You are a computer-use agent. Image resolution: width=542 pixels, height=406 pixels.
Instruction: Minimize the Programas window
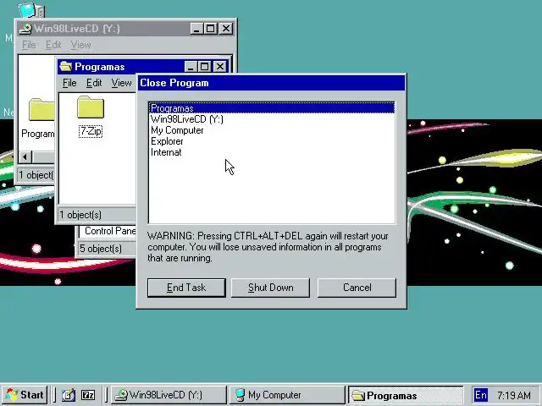(x=191, y=66)
